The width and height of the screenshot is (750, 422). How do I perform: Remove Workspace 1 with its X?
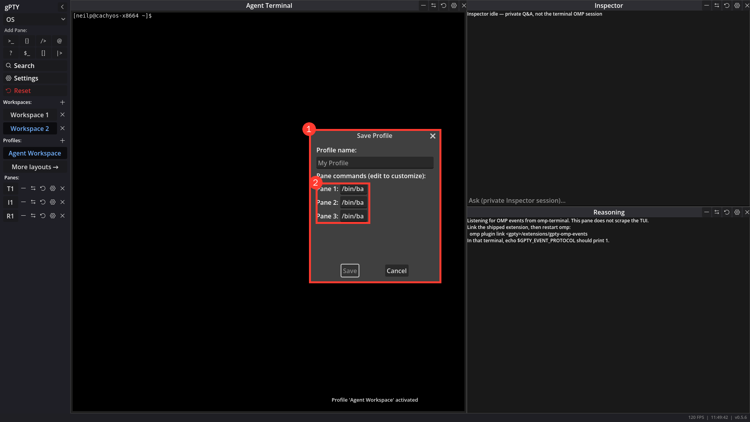62,114
